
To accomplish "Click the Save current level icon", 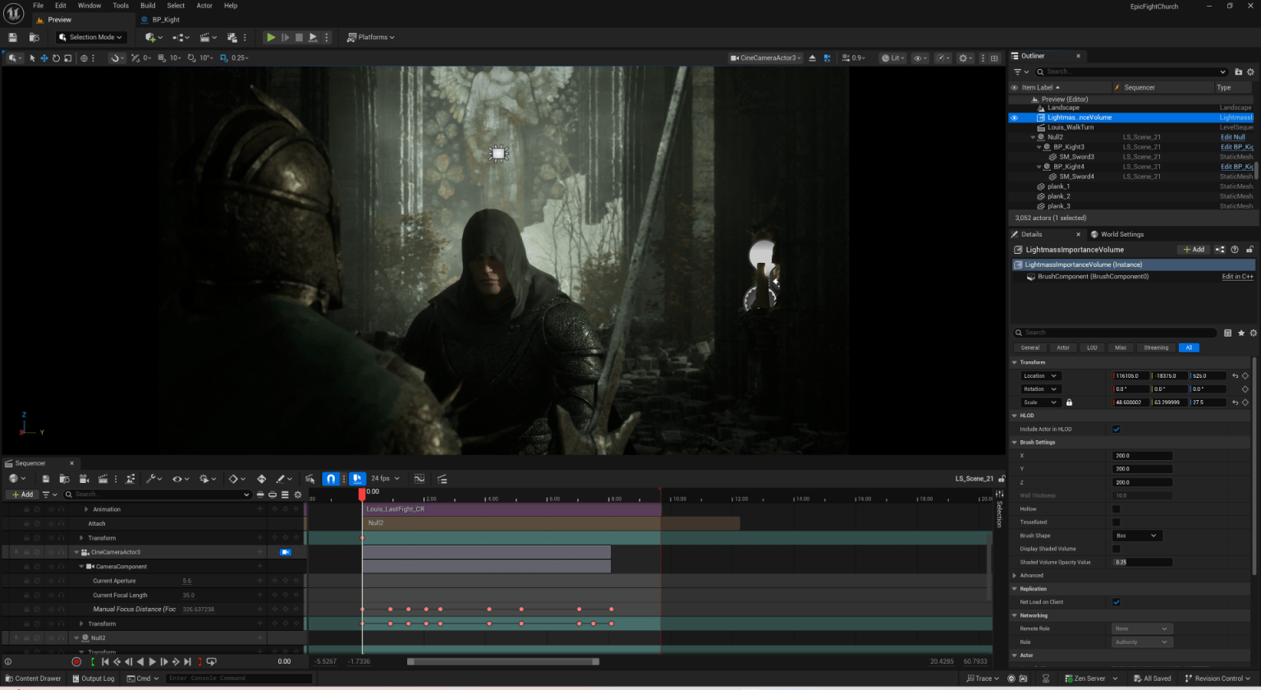I will (x=12, y=37).
